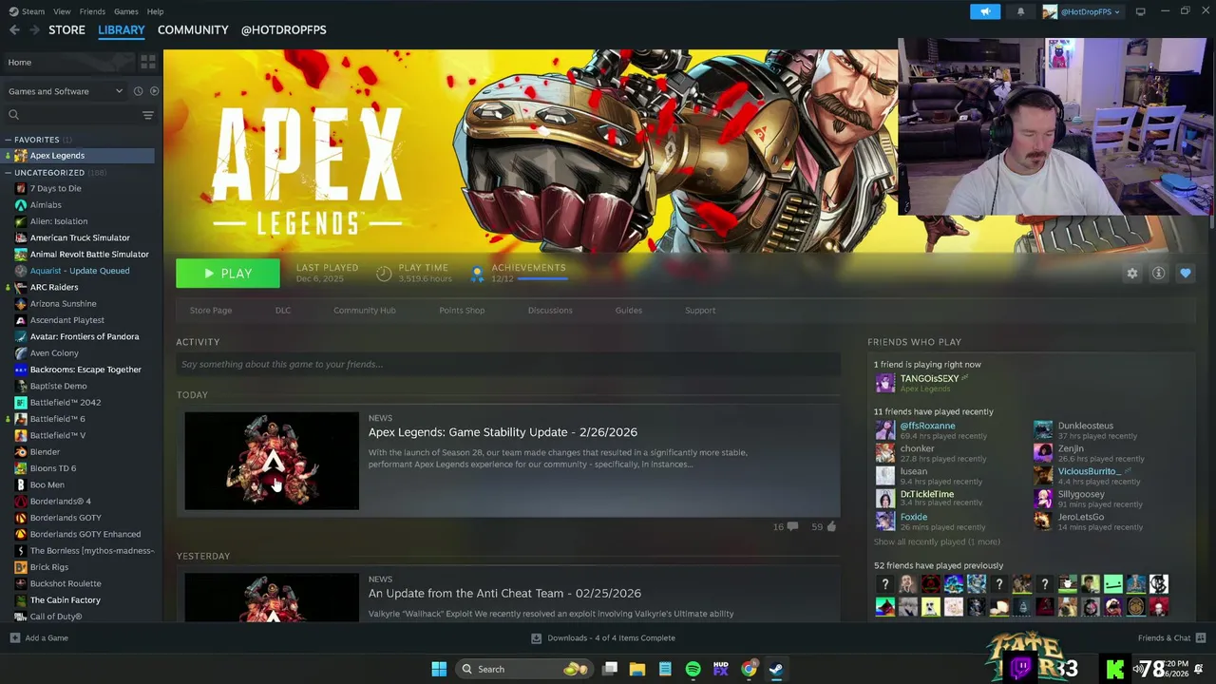Open TANGOisSEXY friend profile
Image resolution: width=1216 pixels, height=684 pixels.
[x=929, y=379]
